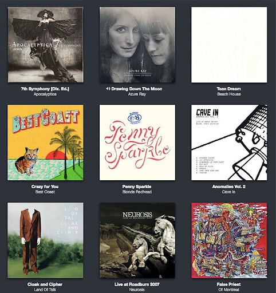Select the blank white Teen Dream album cover

(x=229, y=45)
